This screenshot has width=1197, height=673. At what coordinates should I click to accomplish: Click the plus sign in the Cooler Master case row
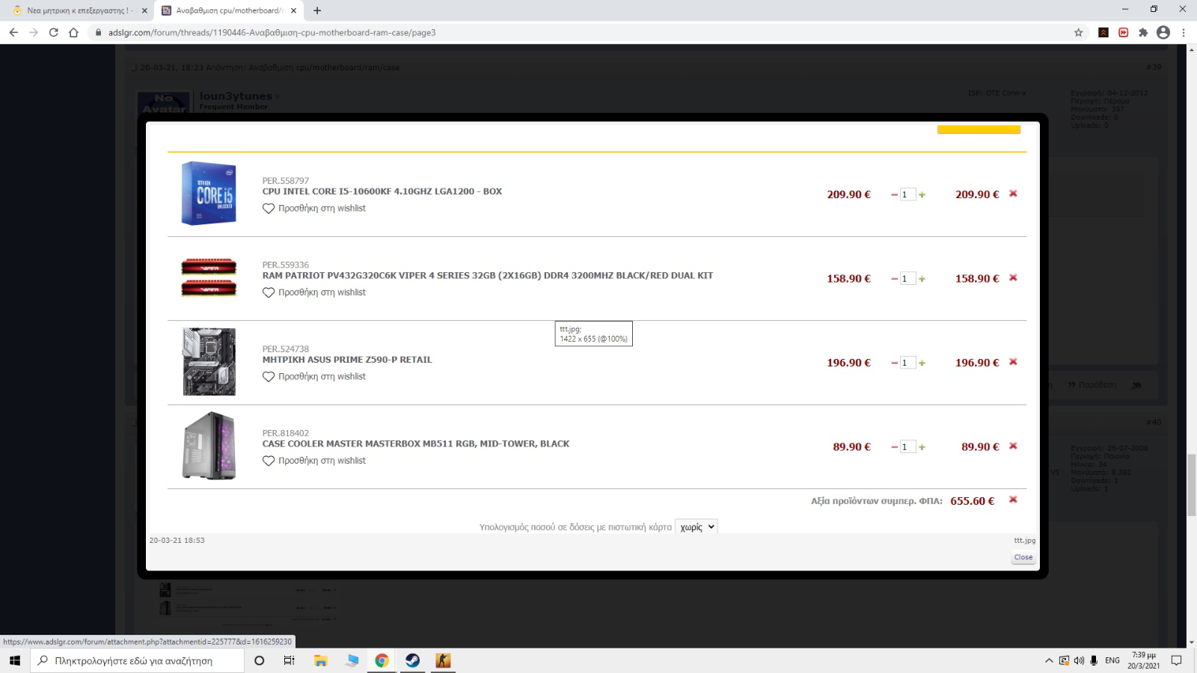pos(922,447)
